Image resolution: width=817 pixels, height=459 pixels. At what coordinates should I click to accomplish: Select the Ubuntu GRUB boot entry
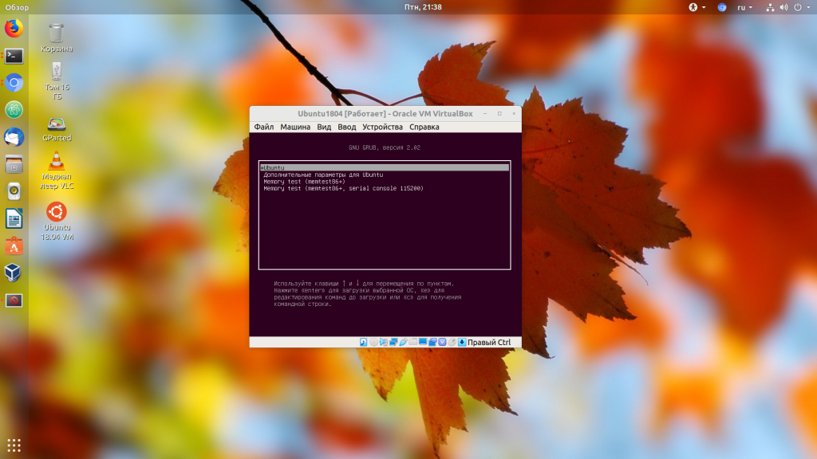[x=384, y=167]
